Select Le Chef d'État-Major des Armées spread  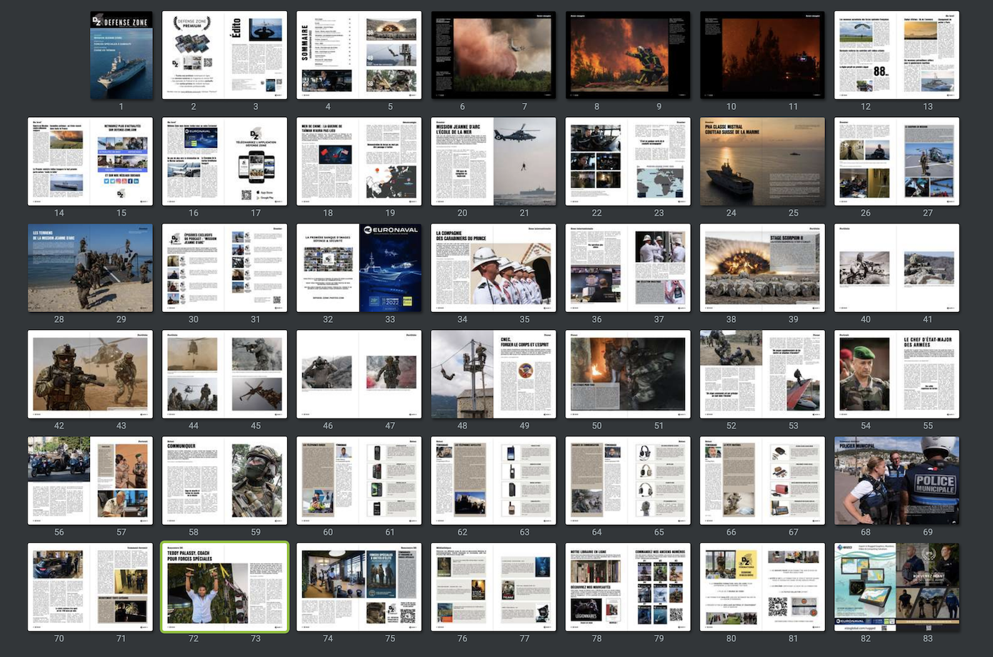point(897,374)
